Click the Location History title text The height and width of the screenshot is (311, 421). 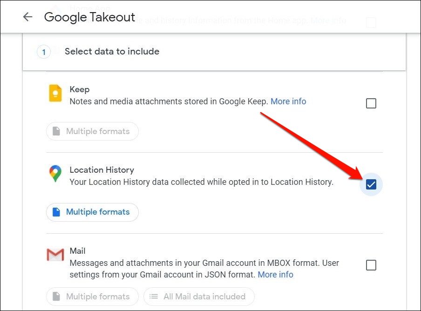tap(102, 170)
